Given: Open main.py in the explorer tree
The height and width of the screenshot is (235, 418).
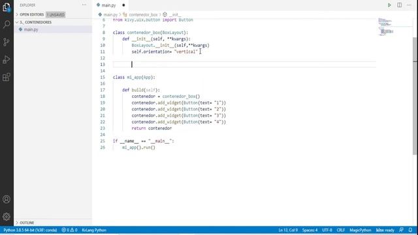Looking at the screenshot, I should pos(31,29).
